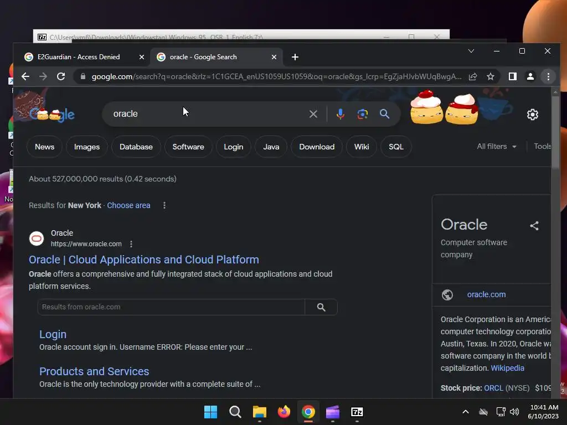Focus the Google search box
Screen dimensions: 567x425
206,114
